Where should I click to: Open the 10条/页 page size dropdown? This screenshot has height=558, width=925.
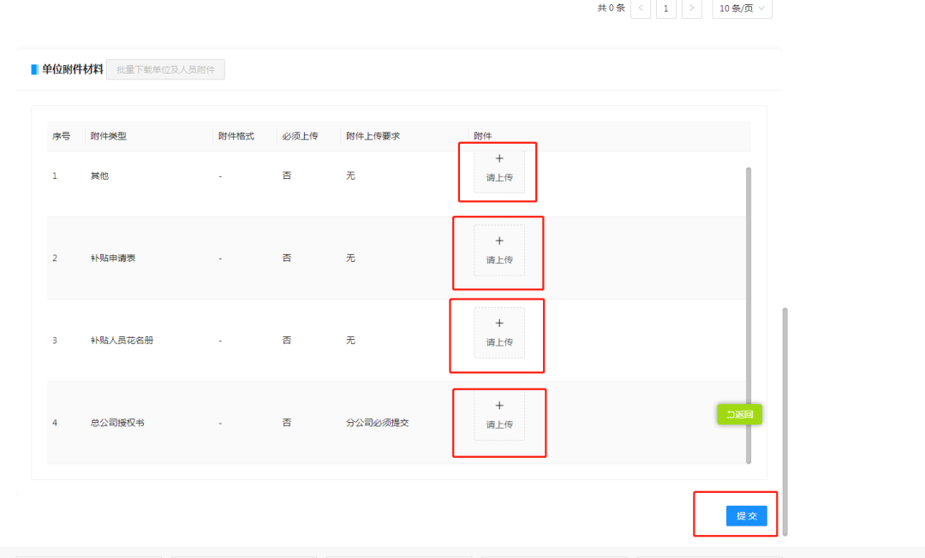[742, 9]
